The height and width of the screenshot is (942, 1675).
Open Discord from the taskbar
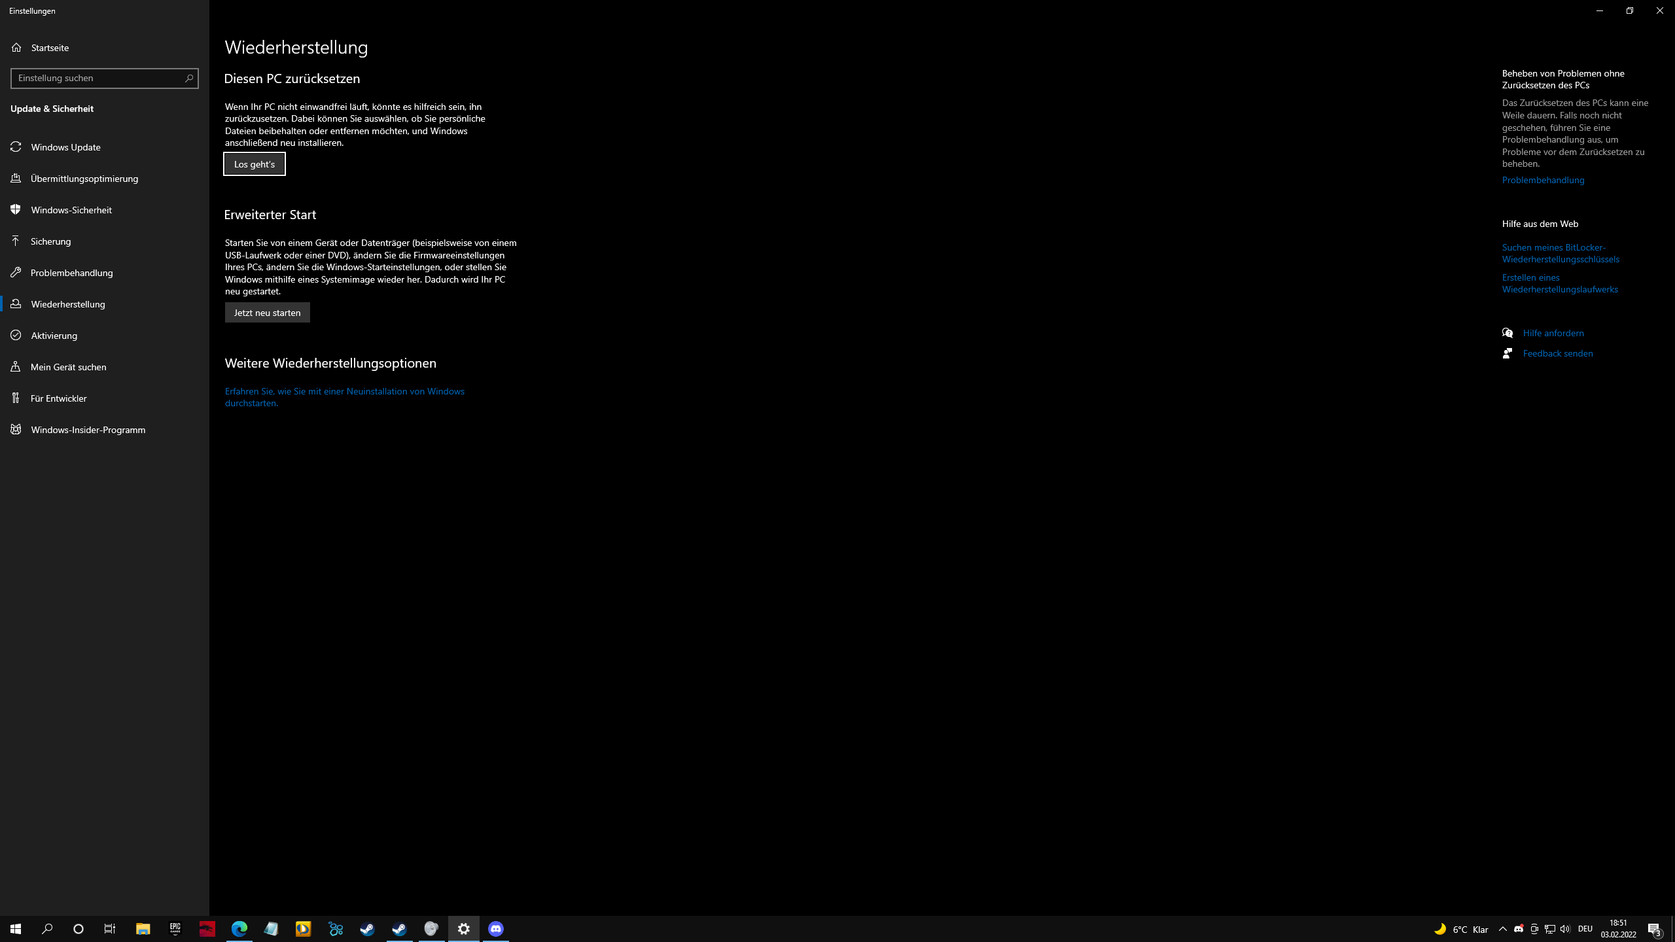(496, 929)
